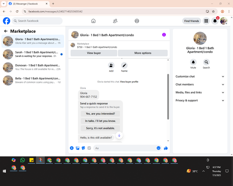Focus the Search Facebook field

tap(37, 21)
